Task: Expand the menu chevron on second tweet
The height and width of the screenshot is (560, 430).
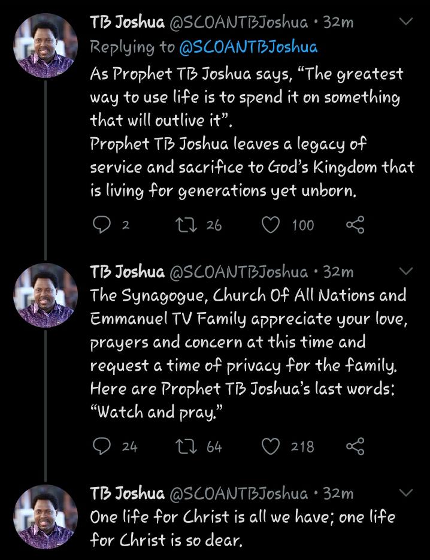Action: click(406, 272)
